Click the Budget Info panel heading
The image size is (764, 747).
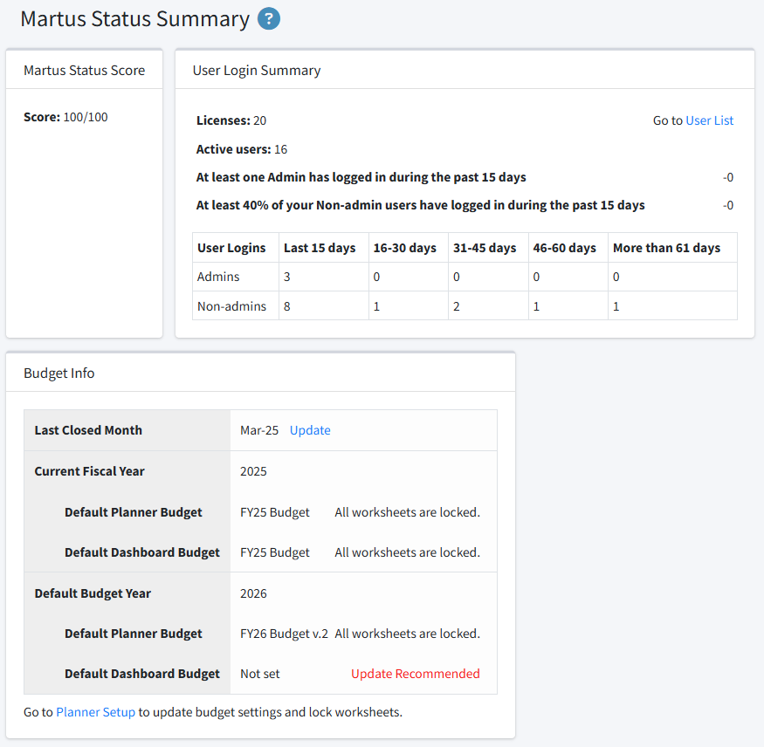59,373
